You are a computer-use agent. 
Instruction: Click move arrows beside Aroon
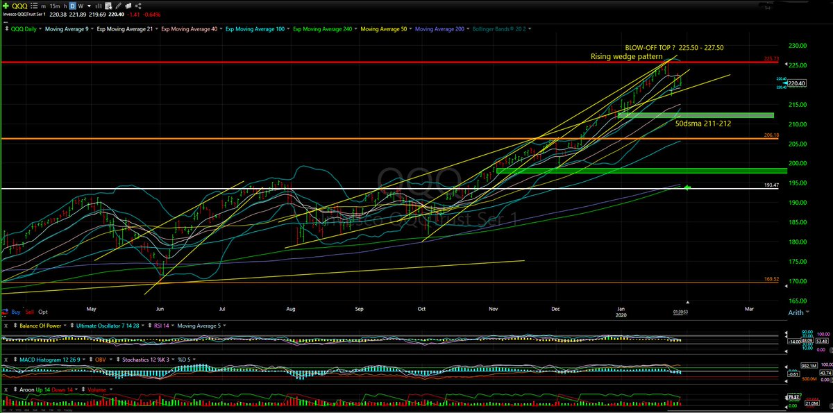coord(15,389)
